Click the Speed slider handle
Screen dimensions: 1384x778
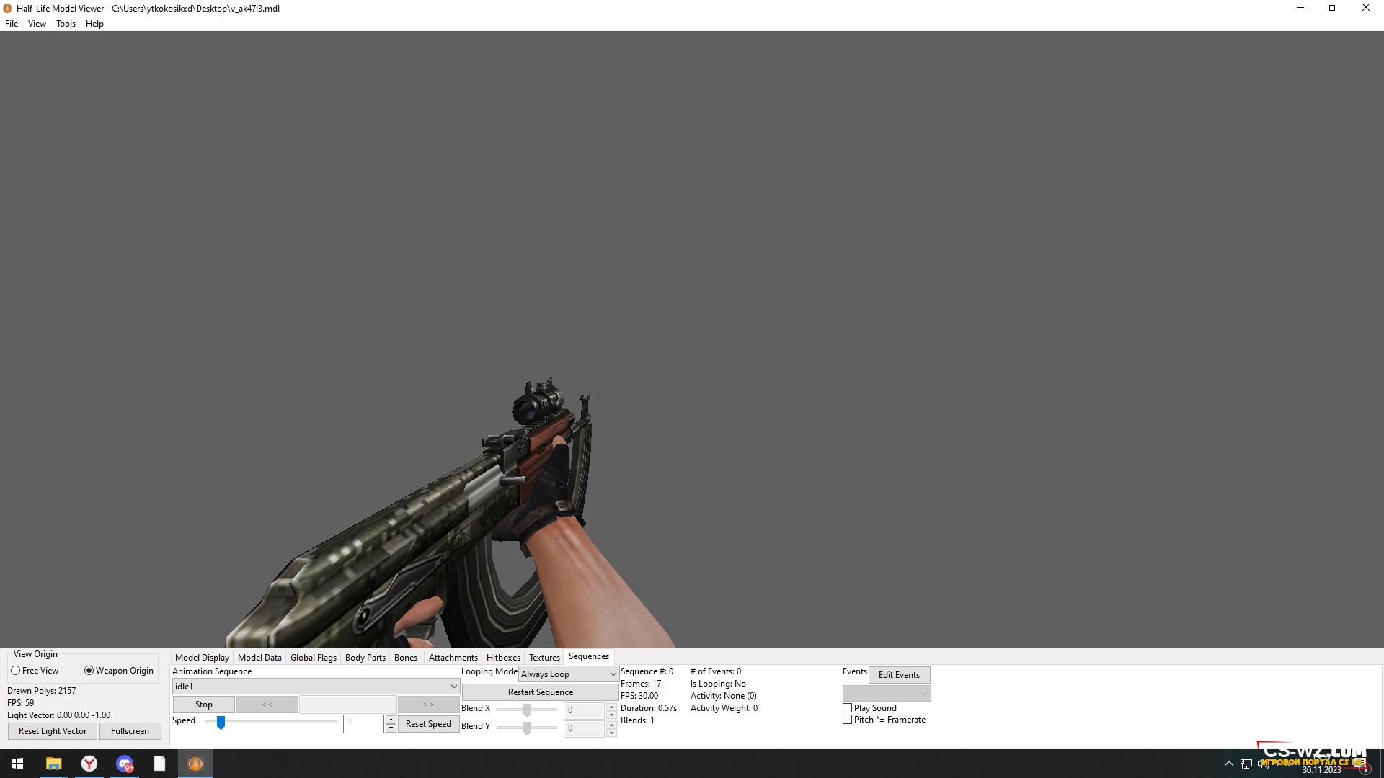pyautogui.click(x=221, y=722)
